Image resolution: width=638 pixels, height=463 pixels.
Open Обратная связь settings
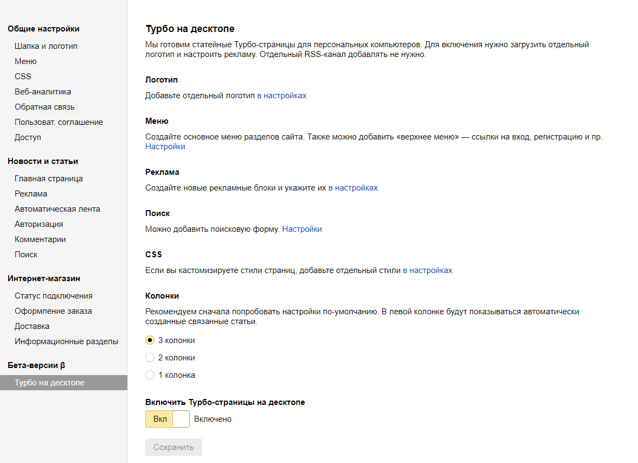tap(45, 107)
